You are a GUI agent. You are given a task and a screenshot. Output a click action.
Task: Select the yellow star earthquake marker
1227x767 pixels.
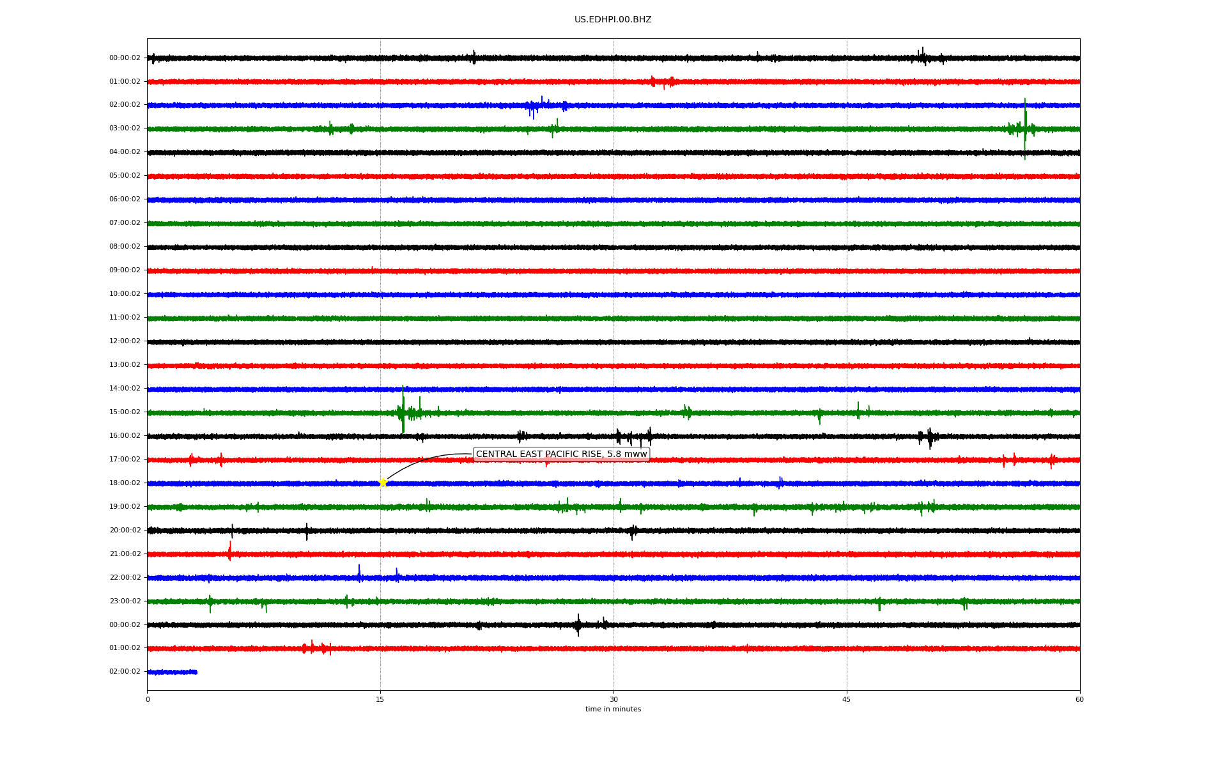coord(383,483)
